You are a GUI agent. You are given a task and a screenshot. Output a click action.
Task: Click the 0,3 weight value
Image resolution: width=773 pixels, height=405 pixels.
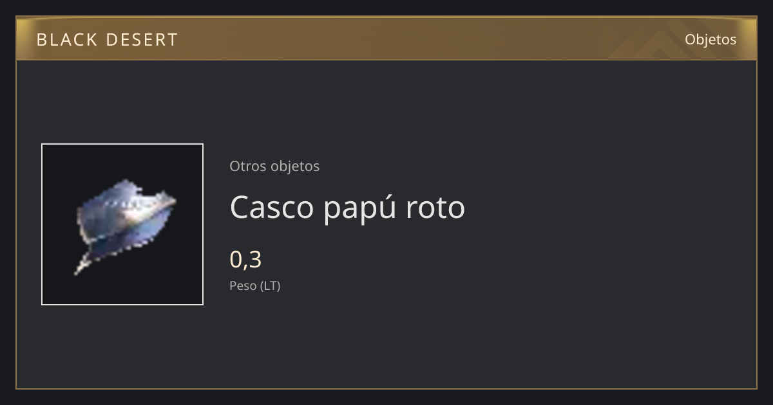click(x=245, y=260)
